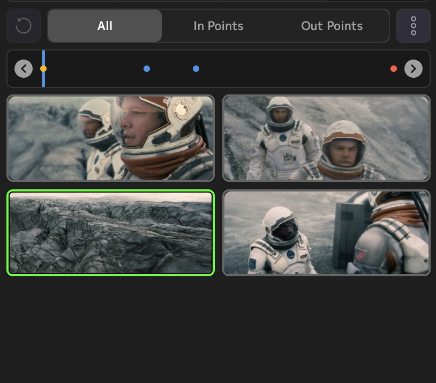Go to previous marker with left chevron
Image resolution: width=436 pixels, height=383 pixels.
coord(24,69)
